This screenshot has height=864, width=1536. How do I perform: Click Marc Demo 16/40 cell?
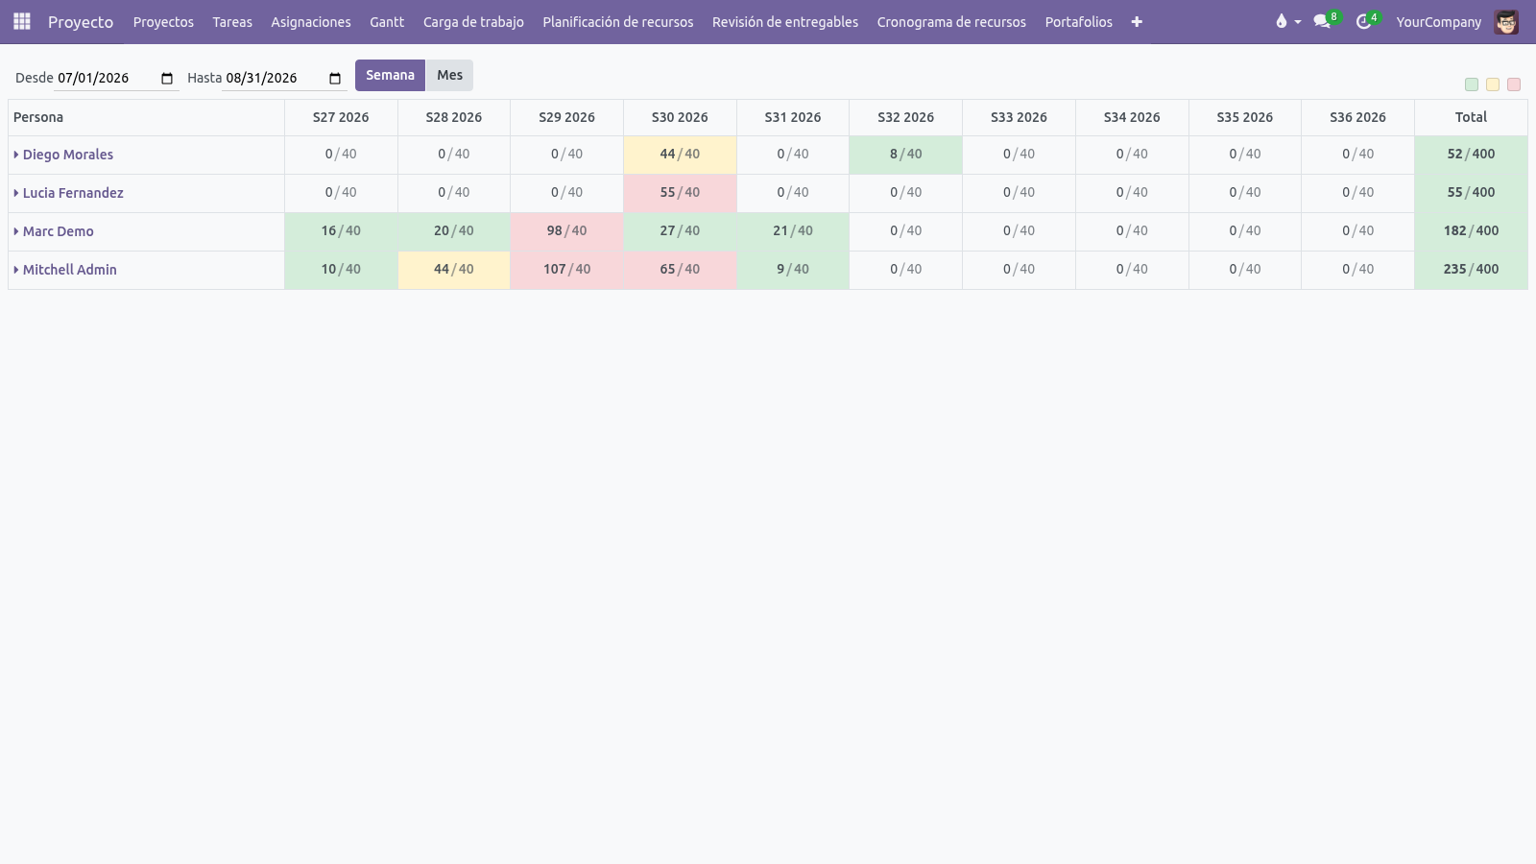(x=341, y=231)
